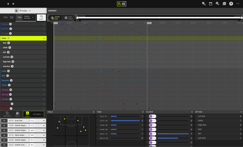Expand the blue GK Short row
The height and width of the screenshot is (147, 243).
tap(44, 29)
